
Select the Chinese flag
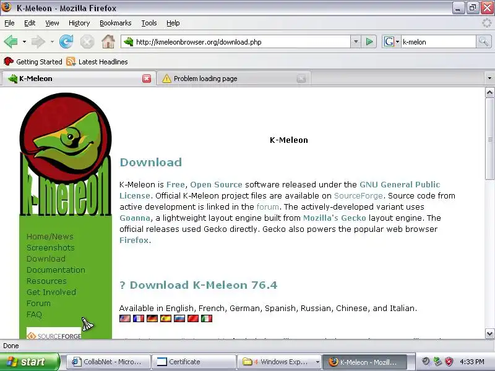(193, 318)
